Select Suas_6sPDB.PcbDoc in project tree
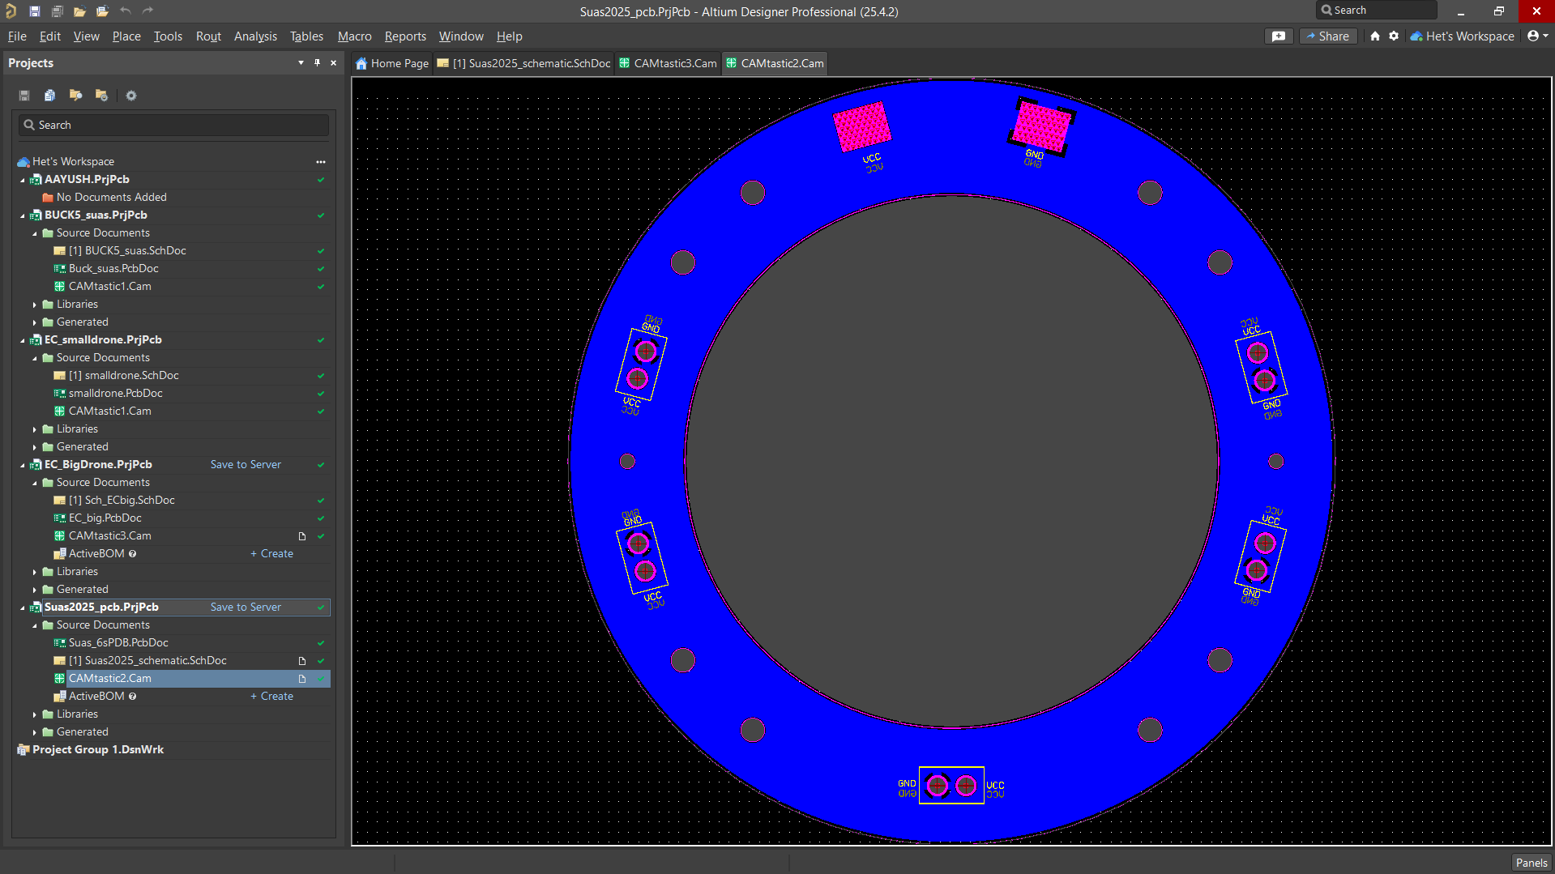Viewport: 1555px width, 874px height. coord(118,642)
